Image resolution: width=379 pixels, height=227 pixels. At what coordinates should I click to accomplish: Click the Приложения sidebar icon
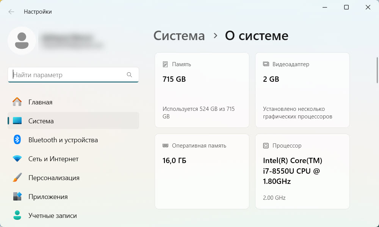[18, 196]
